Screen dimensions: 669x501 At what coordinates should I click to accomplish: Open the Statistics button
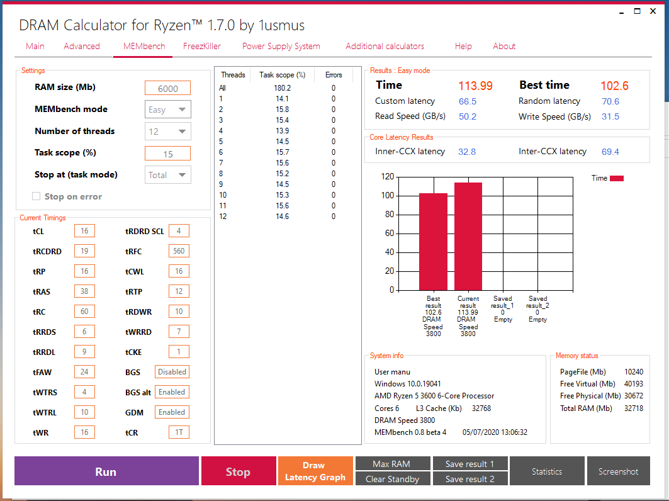click(547, 471)
